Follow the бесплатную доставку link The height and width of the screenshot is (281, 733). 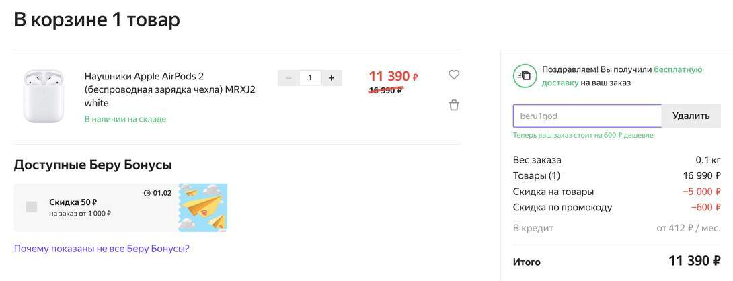click(622, 76)
